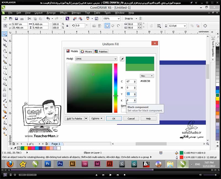Click the eyedropper in Uniform Fill dialog
Viewport: 221px width, 179px height.
[x=122, y=59]
